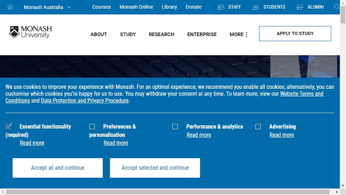This screenshot has height=195, width=346.
Task: Click the APPLY TO STUDY button
Action: (295, 34)
